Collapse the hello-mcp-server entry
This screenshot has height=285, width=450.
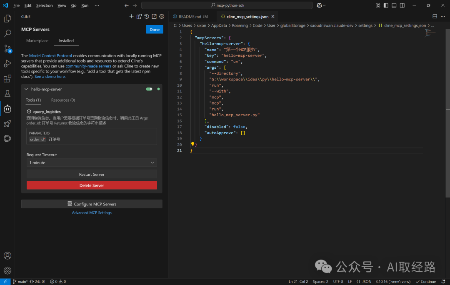[26, 89]
